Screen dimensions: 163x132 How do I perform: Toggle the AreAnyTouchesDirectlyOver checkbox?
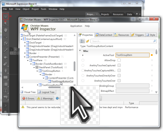click(119, 76)
